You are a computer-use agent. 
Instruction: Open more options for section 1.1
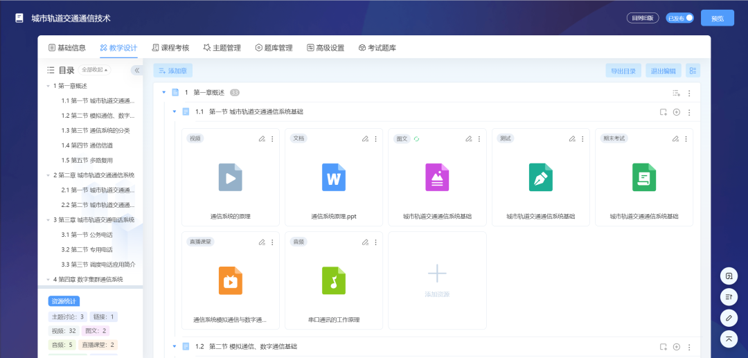[689, 112]
